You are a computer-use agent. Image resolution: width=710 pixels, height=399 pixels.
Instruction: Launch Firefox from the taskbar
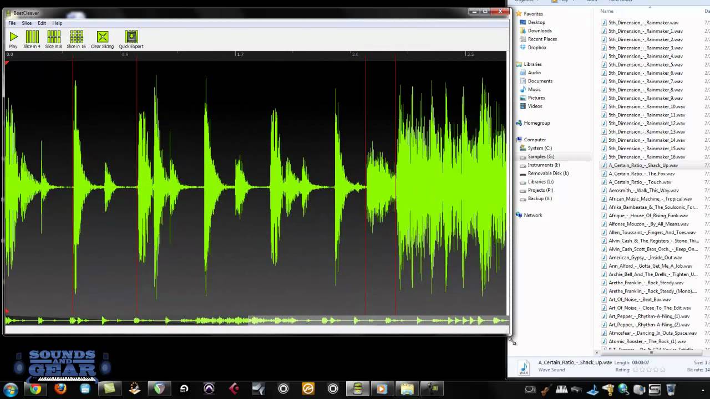click(x=60, y=389)
